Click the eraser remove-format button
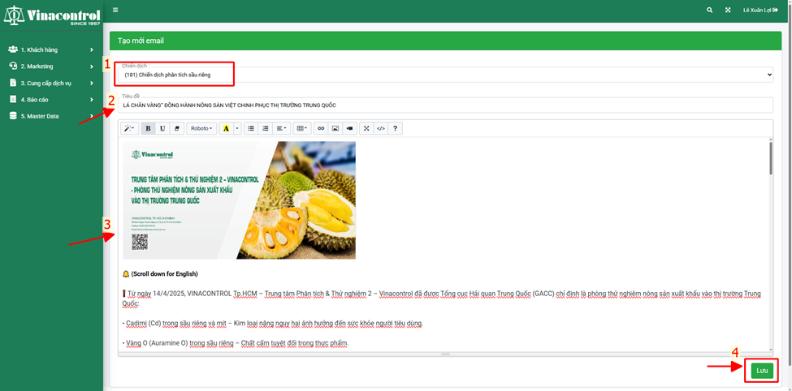This screenshot has width=792, height=391. coord(177,129)
